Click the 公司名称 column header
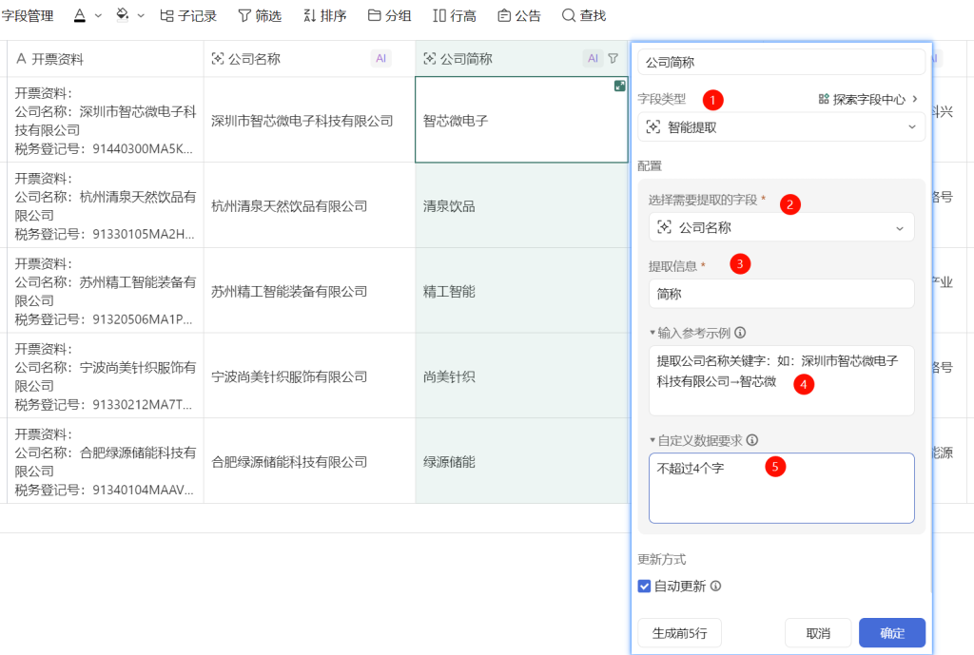 click(x=309, y=59)
